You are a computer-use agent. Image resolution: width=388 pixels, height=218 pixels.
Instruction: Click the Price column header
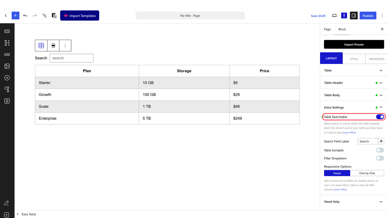click(x=264, y=71)
